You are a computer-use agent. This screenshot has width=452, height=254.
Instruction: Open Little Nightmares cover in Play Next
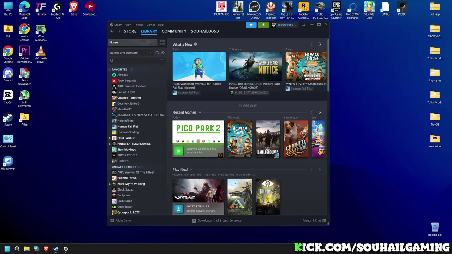point(268,196)
